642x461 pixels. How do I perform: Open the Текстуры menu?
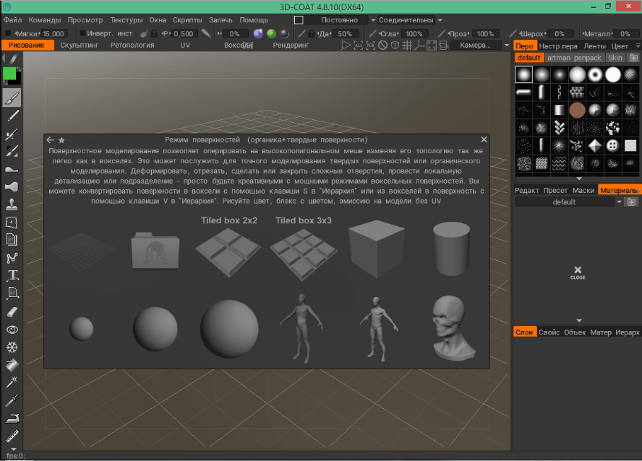[x=127, y=20]
